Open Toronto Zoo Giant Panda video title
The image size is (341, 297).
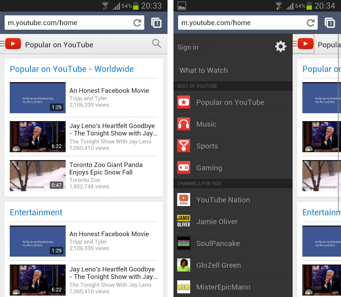106,169
